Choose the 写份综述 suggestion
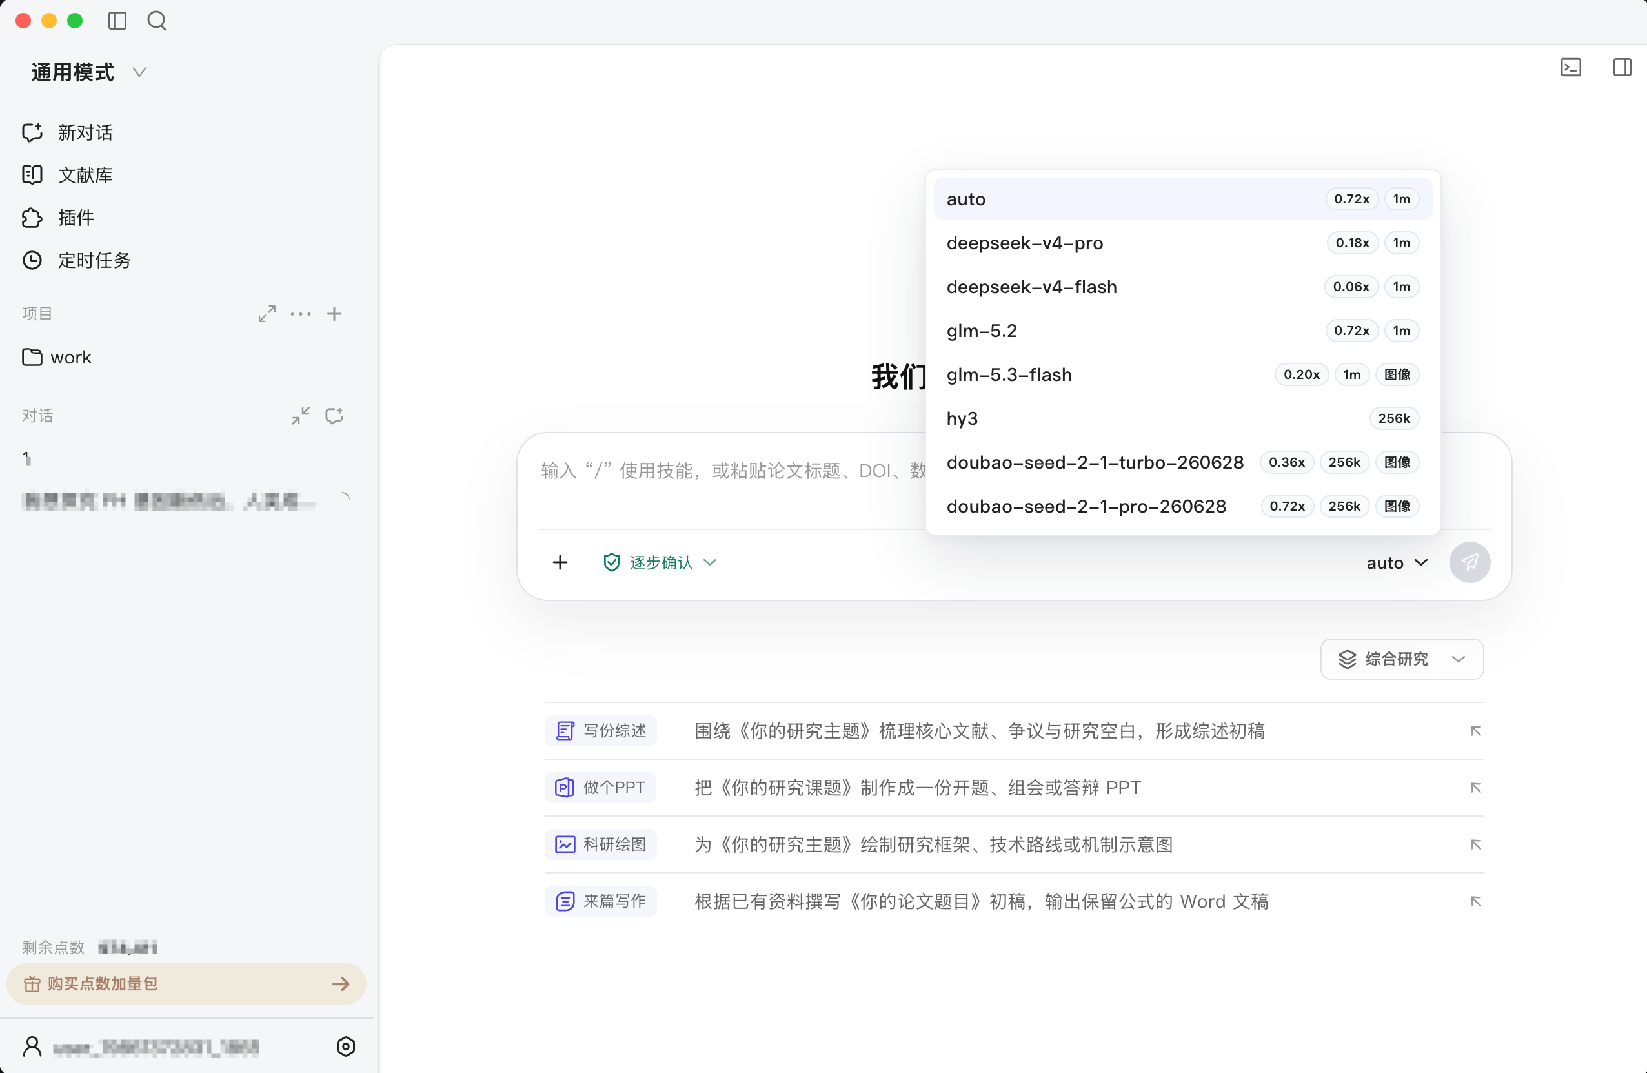This screenshot has width=1647, height=1073. pyautogui.click(x=601, y=731)
